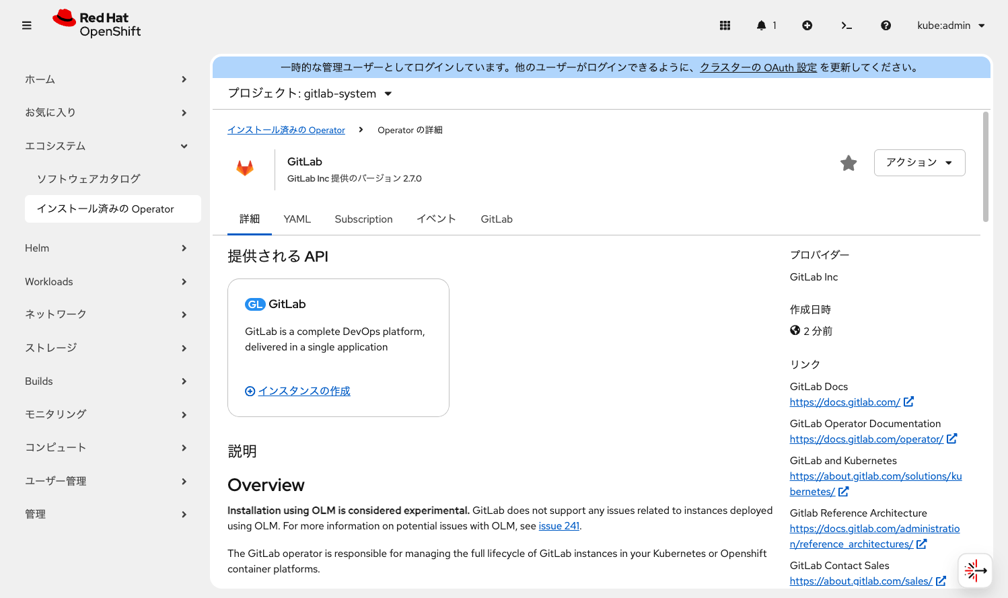This screenshot has width=1008, height=598.
Task: Switch to the YAML tab
Action: (297, 219)
